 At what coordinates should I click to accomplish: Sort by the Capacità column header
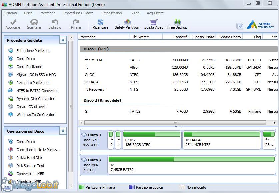(x=176, y=37)
